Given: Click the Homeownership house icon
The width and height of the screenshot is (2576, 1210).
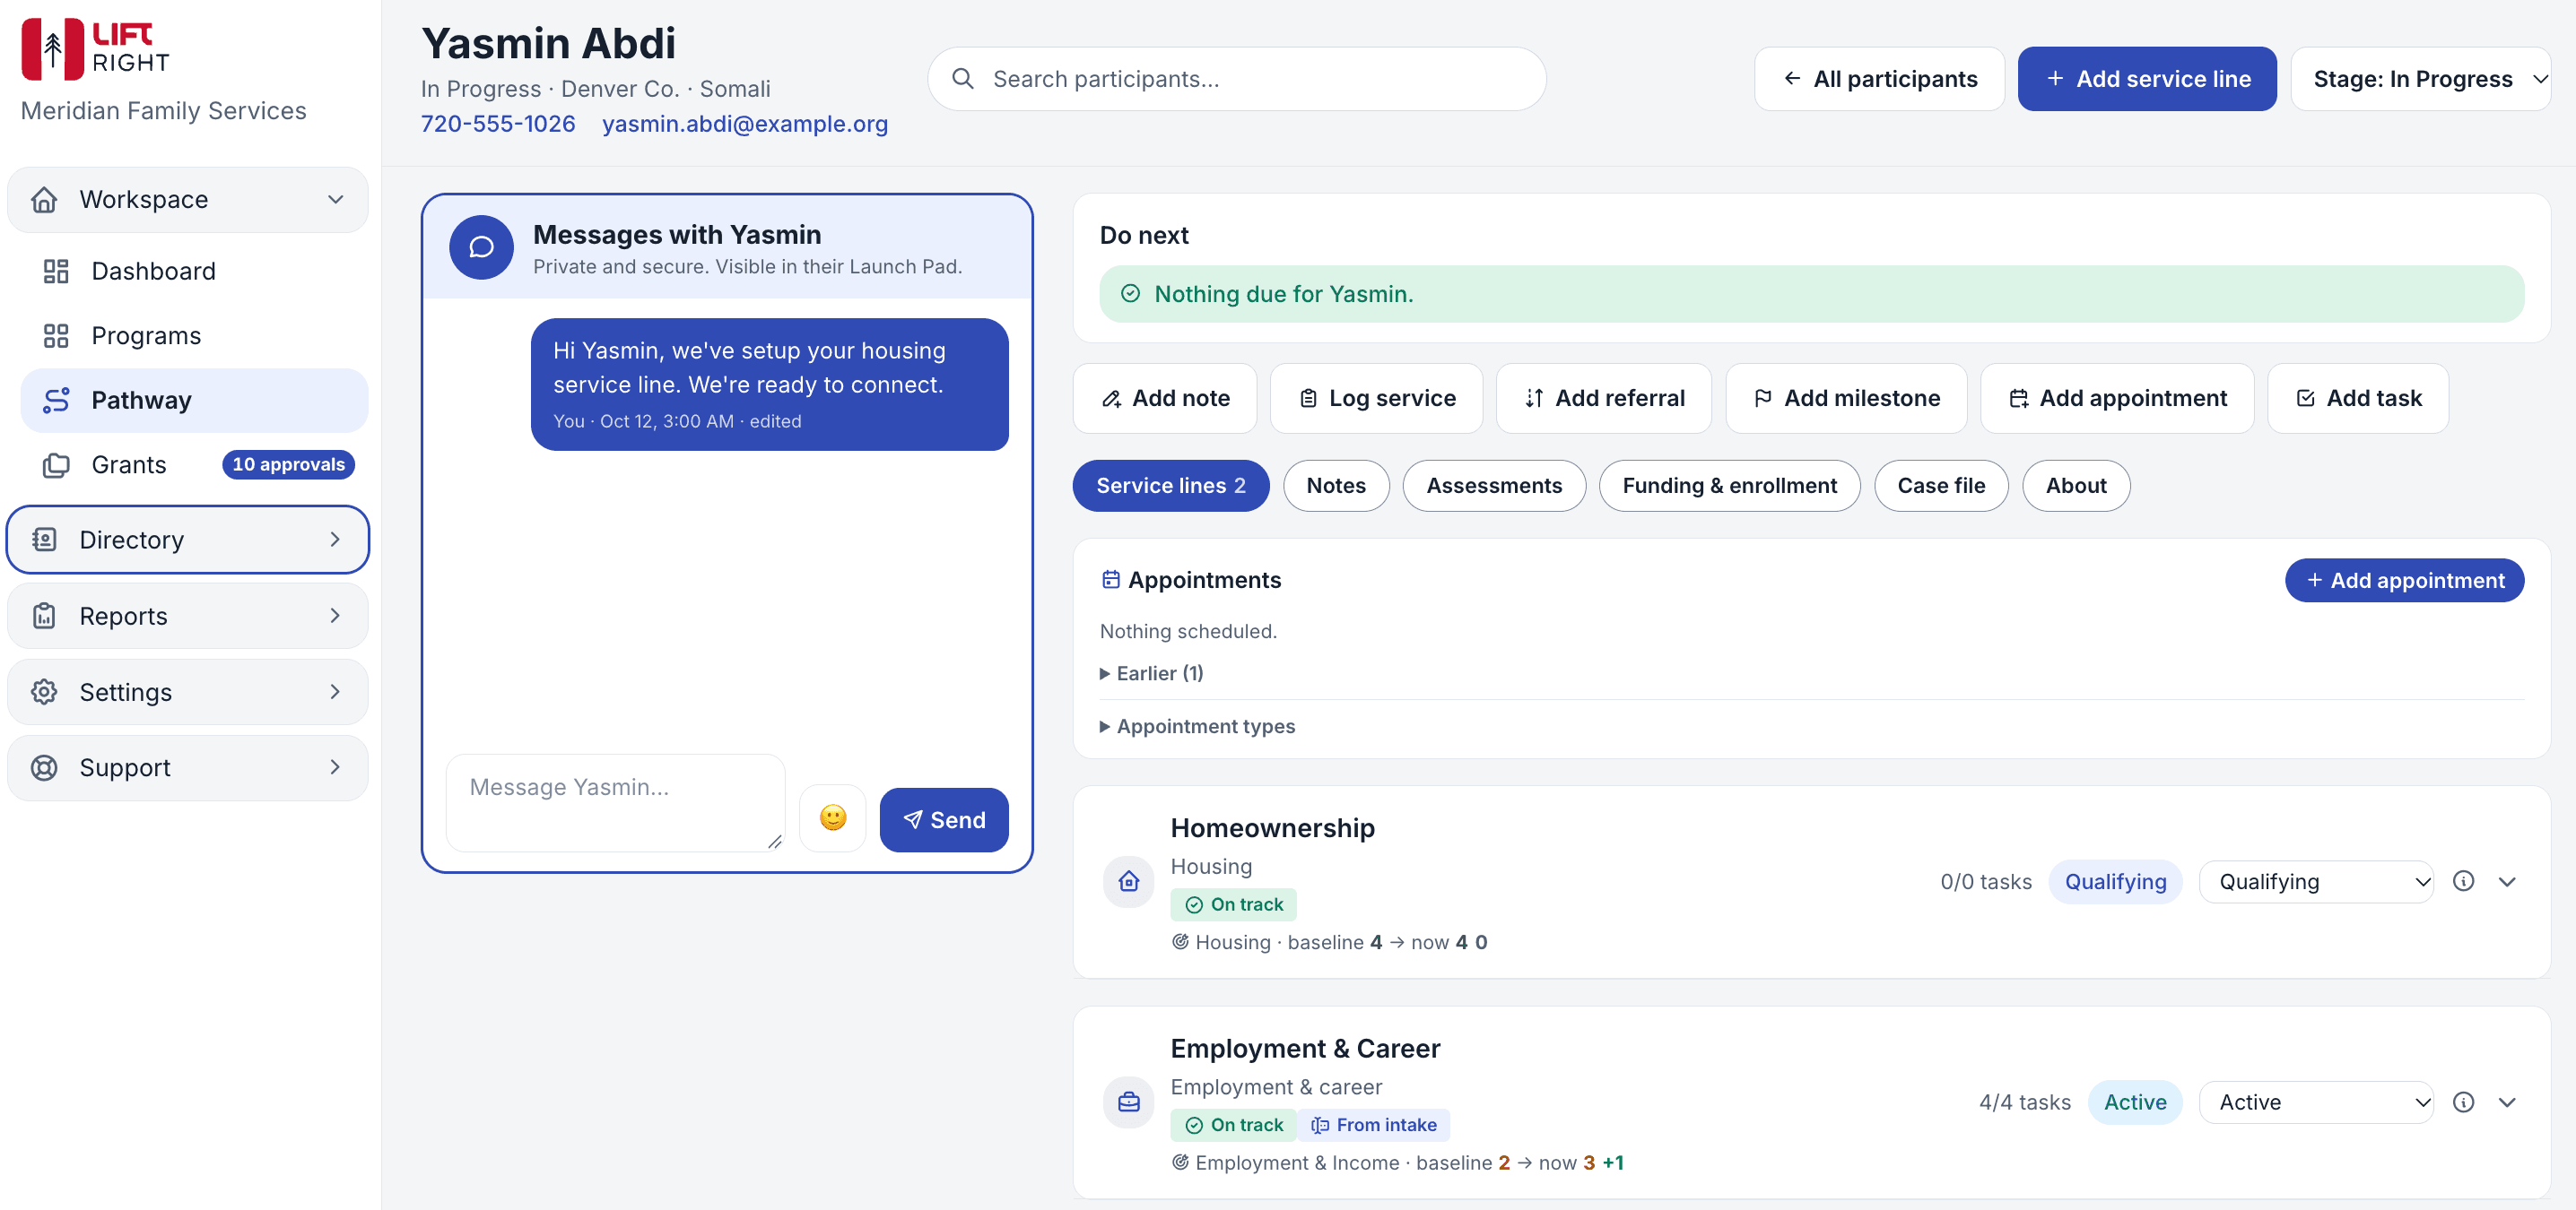Looking at the screenshot, I should point(1128,881).
